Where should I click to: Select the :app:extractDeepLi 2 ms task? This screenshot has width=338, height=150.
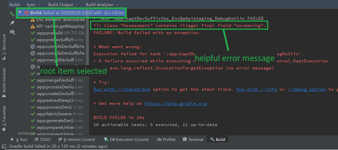pyautogui.click(x=58, y=100)
